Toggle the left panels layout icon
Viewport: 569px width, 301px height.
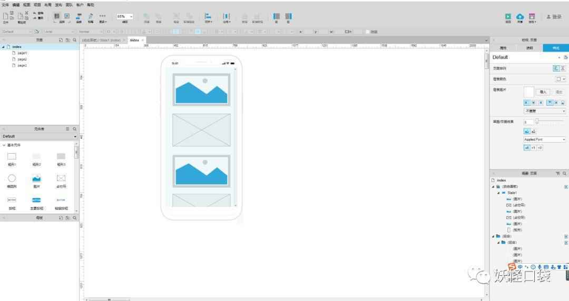click(x=276, y=16)
